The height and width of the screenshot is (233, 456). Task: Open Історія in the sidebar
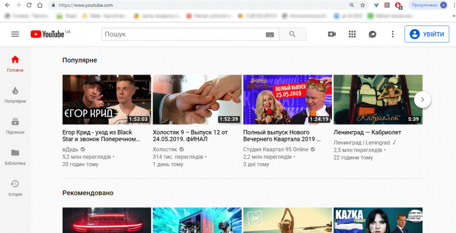pyautogui.click(x=15, y=188)
